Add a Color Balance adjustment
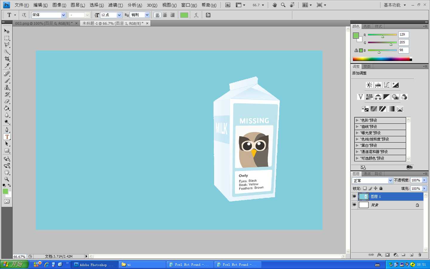The height and width of the screenshot is (269, 430). [x=378, y=97]
